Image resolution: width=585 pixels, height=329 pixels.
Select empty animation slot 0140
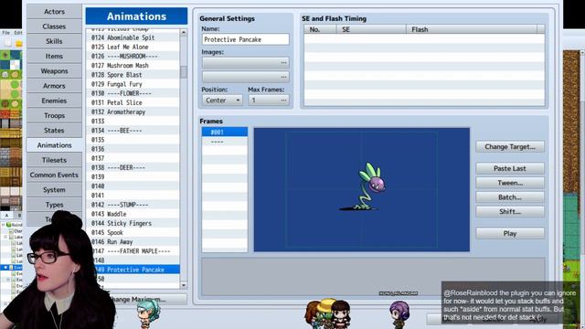[133, 186]
